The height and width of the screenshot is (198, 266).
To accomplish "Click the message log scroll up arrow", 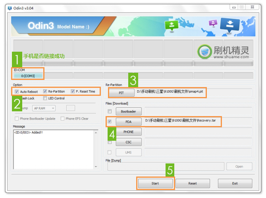I will 96,132.
